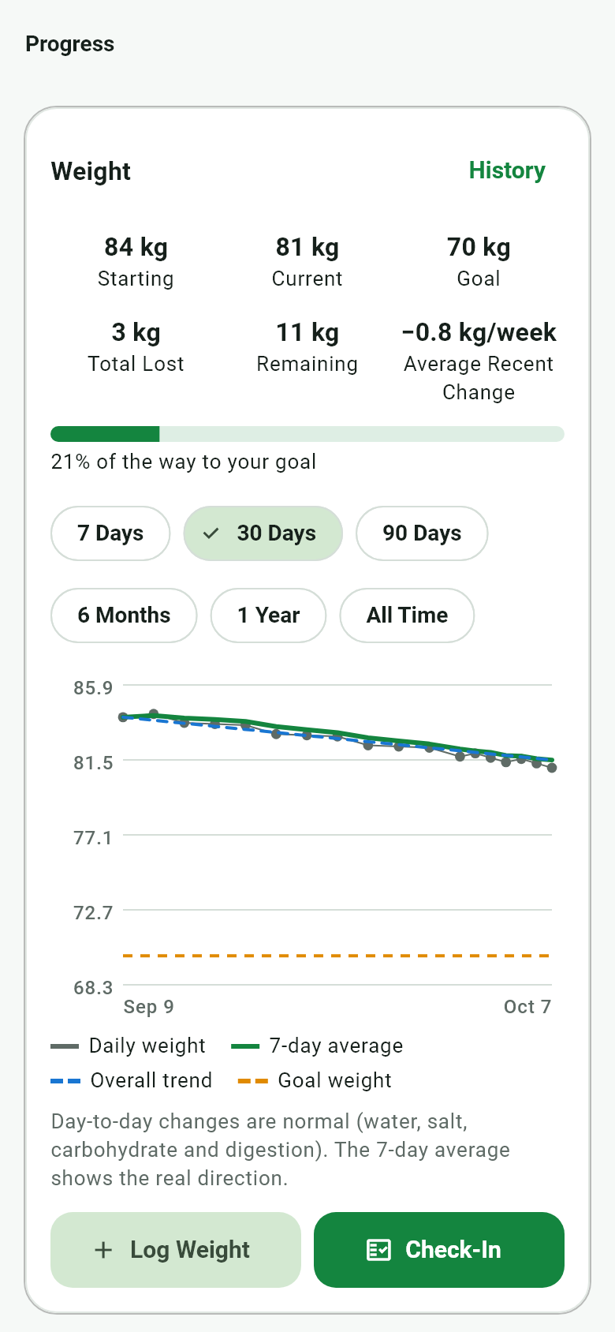This screenshot has height=1332, width=615.
Task: Tap the Check-In button
Action: point(439,1250)
